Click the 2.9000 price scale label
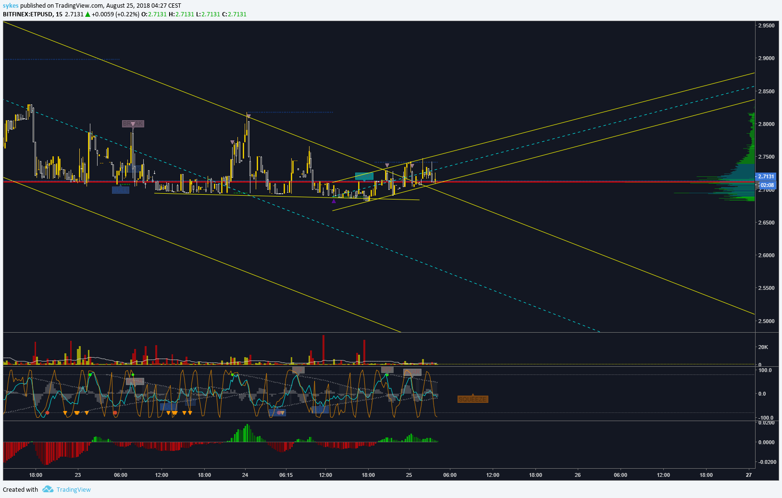The image size is (782, 498). pos(766,58)
